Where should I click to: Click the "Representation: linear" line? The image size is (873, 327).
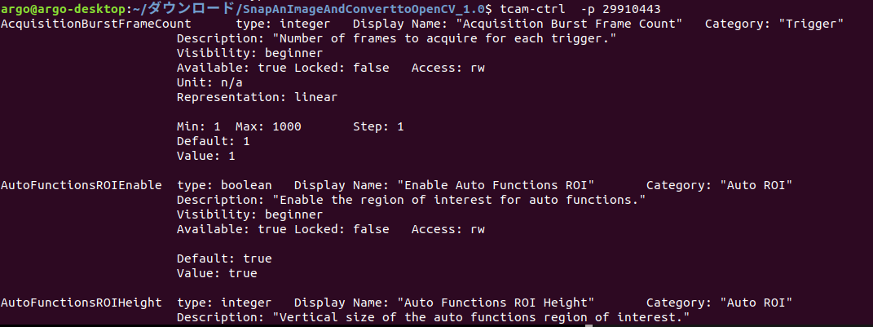click(257, 97)
